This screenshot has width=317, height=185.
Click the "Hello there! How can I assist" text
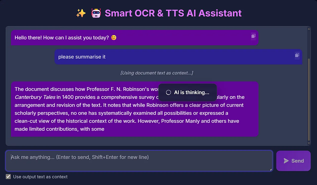pyautogui.click(x=62, y=38)
